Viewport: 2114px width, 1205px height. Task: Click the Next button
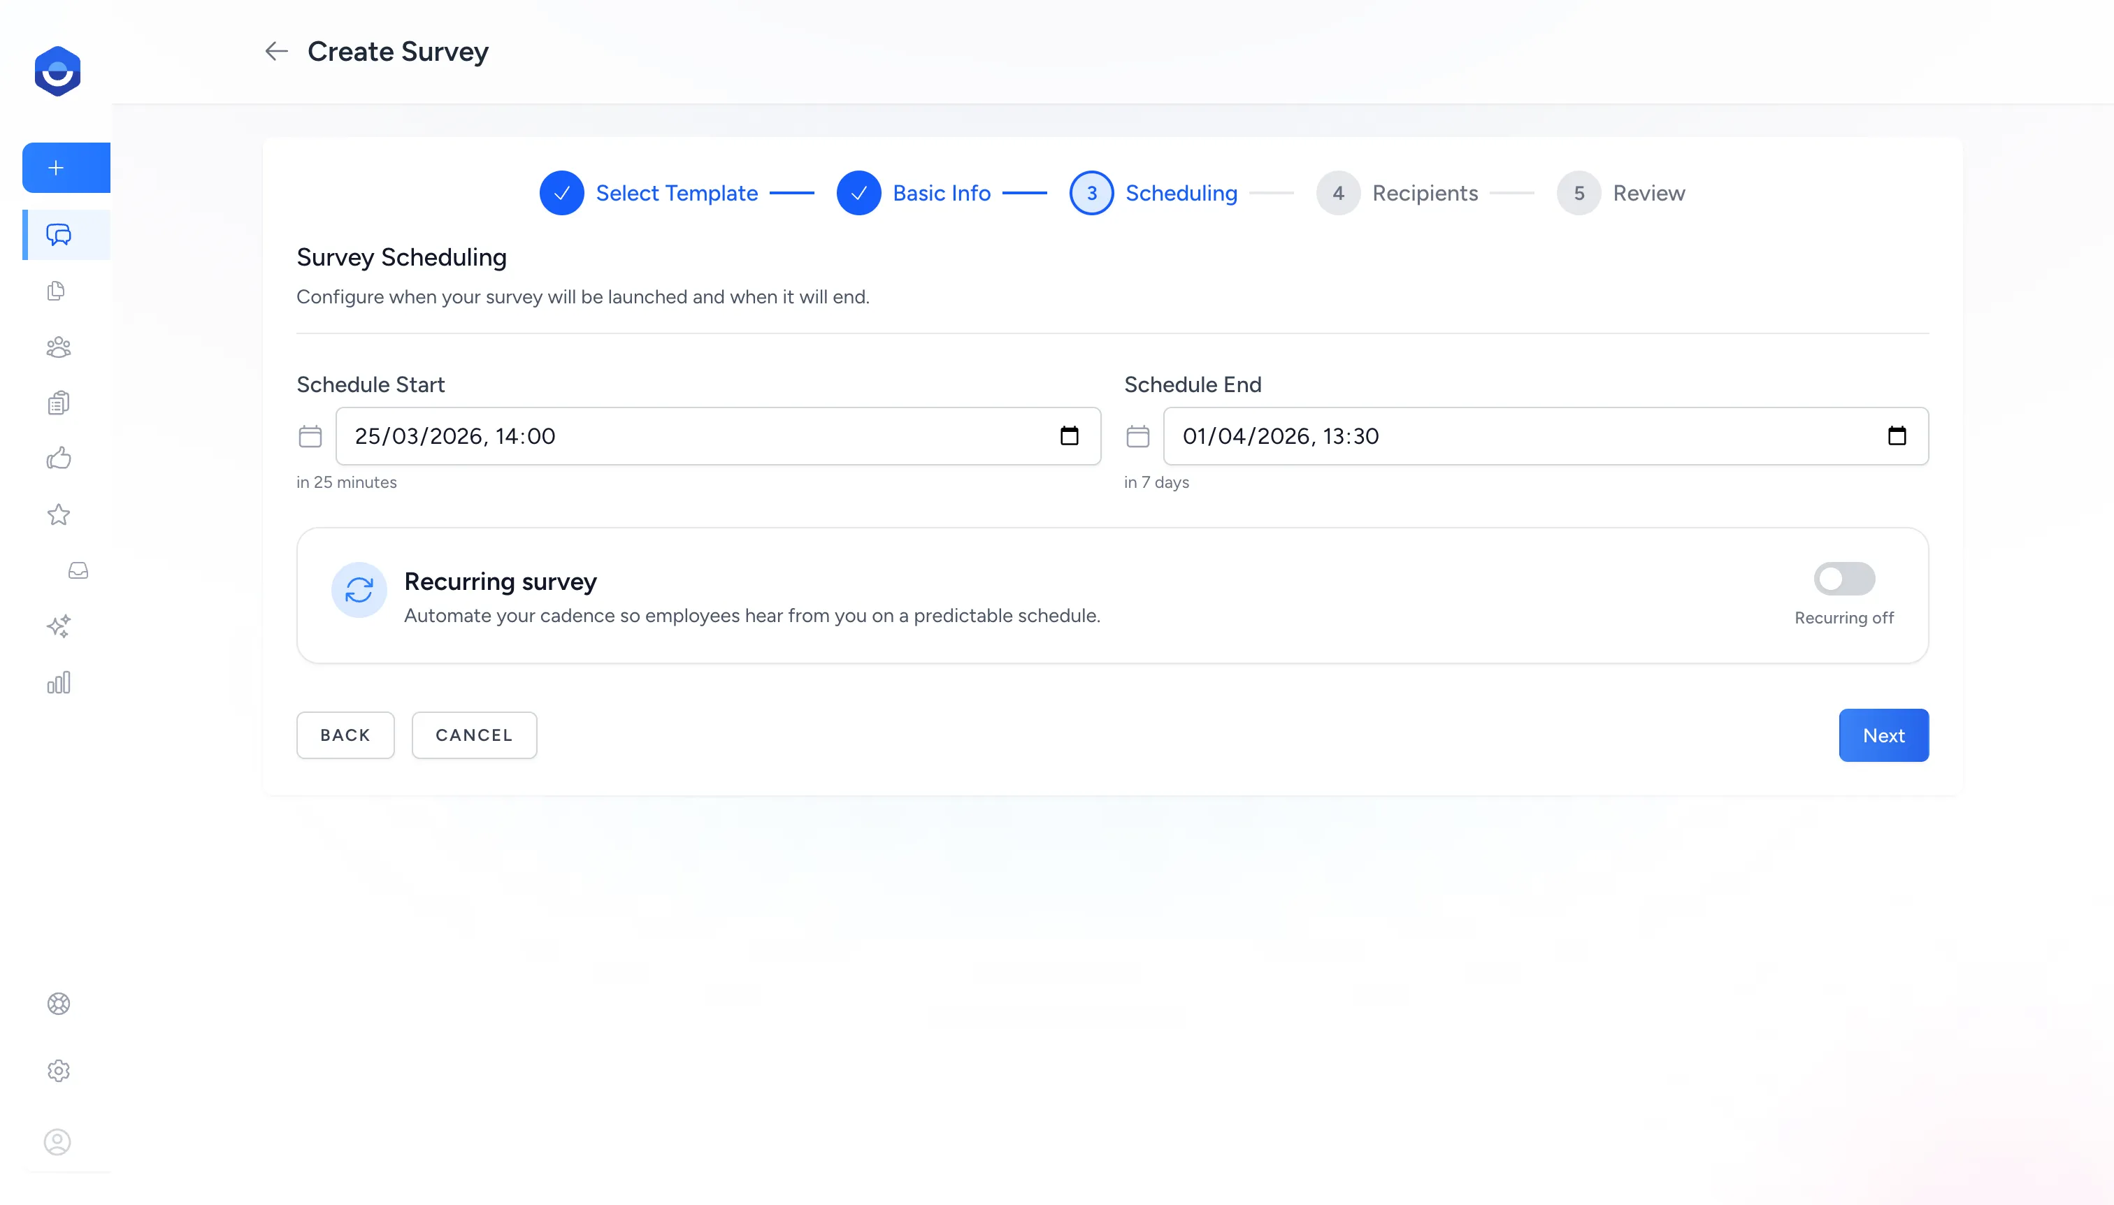(x=1882, y=735)
